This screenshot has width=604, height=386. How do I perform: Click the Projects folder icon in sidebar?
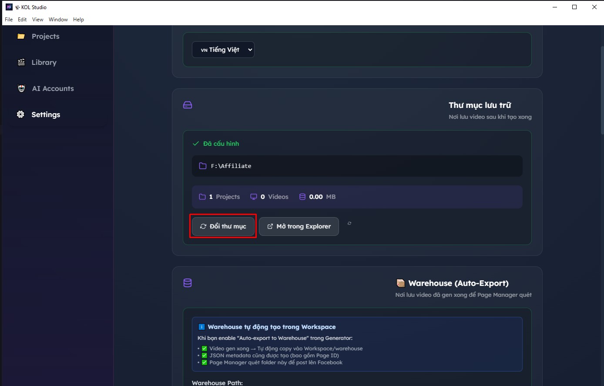click(x=21, y=37)
